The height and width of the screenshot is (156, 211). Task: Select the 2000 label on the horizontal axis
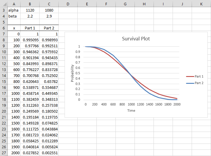[177, 105]
